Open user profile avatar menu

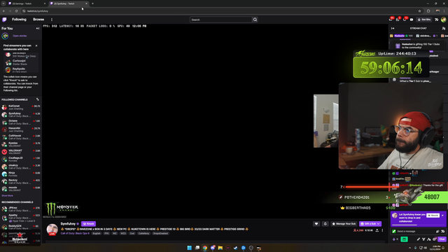coord(443,20)
